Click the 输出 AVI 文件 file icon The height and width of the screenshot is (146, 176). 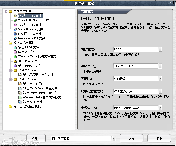pos(15,52)
